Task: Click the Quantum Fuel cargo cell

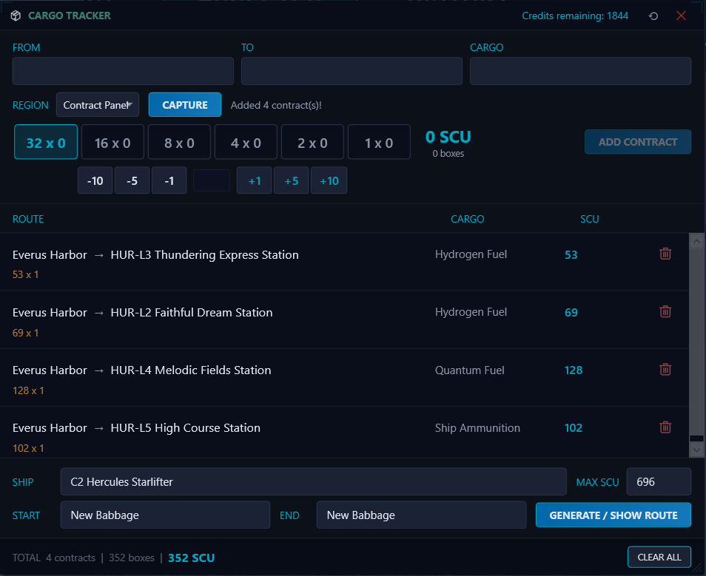Action: coord(470,370)
